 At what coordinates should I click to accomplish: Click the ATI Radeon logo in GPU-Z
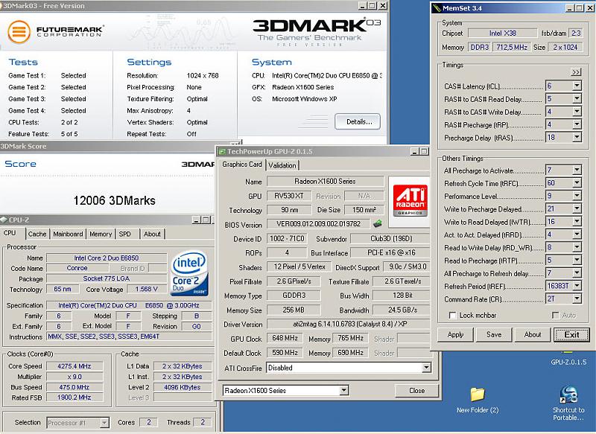coord(410,200)
